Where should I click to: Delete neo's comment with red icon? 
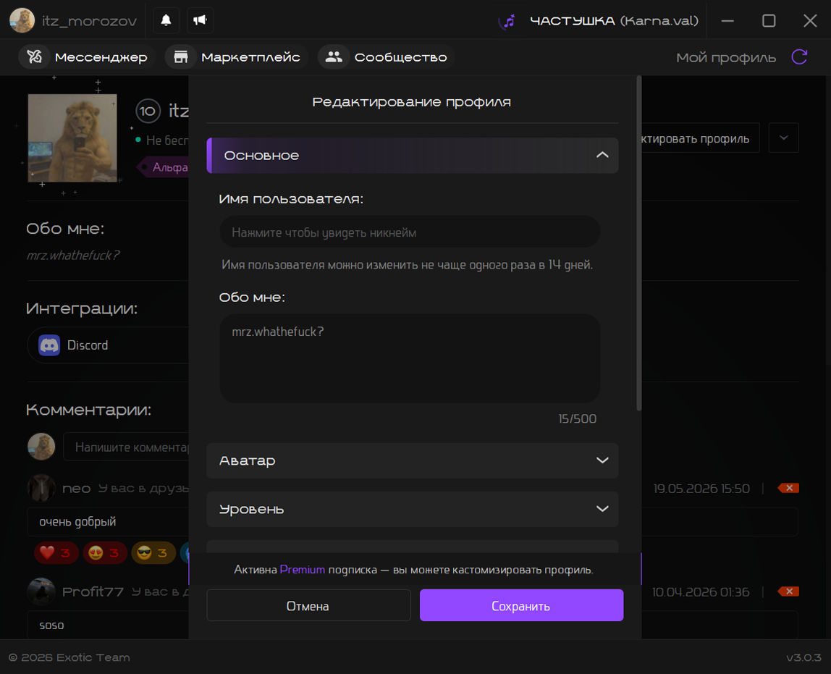pyautogui.click(x=788, y=488)
